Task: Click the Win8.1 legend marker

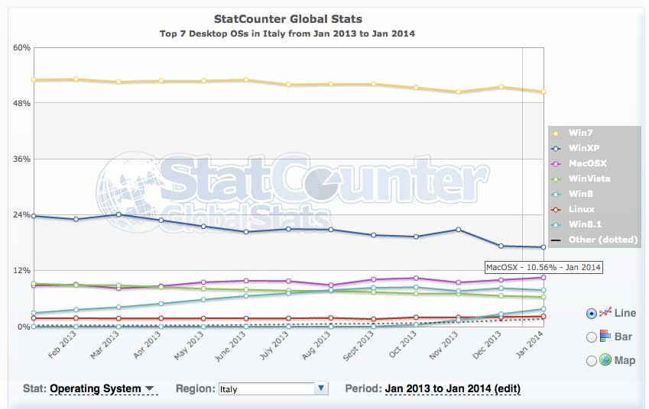Action: [x=557, y=224]
